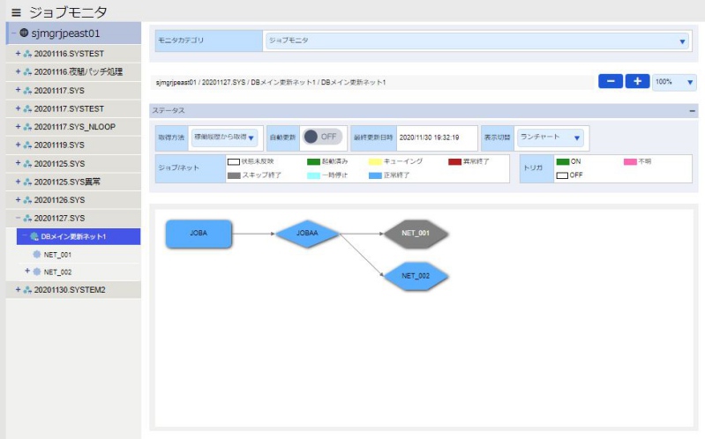
Task: Click the jobnet icon of 20201125.SYS
Action: point(27,164)
